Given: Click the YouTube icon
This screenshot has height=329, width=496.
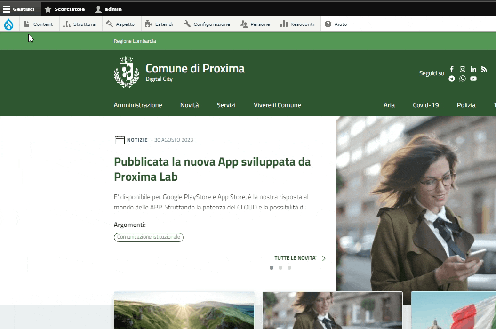Looking at the screenshot, I should coord(473,79).
